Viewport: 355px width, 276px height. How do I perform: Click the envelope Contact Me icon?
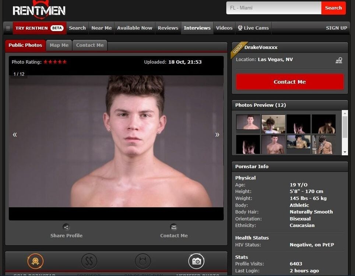(174, 227)
